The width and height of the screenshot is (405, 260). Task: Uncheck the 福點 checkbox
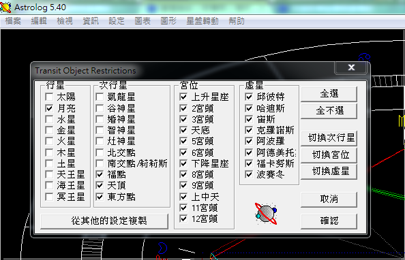[x=100, y=174]
